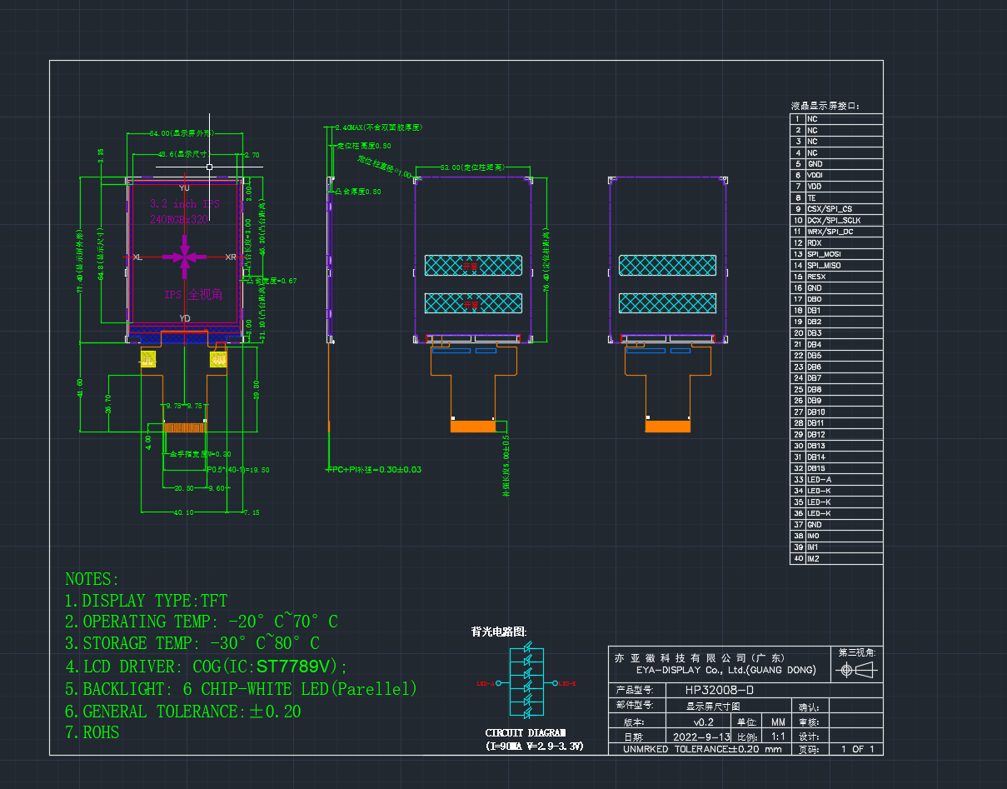Click the "3.2 inch IPS" label
The width and height of the screenshot is (1007, 789).
pos(184,204)
